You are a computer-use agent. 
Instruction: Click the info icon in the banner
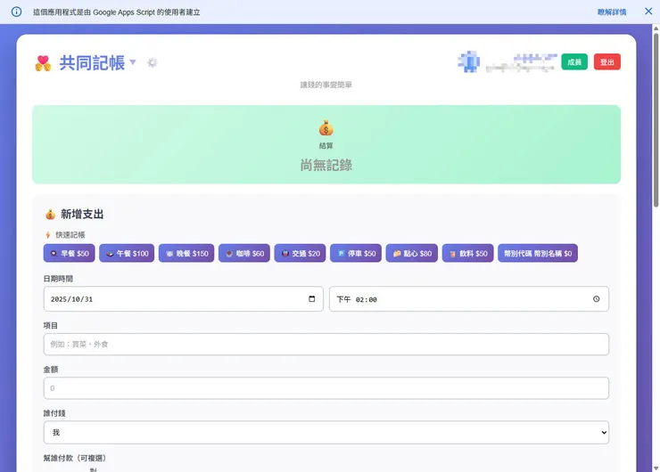[x=16, y=12]
